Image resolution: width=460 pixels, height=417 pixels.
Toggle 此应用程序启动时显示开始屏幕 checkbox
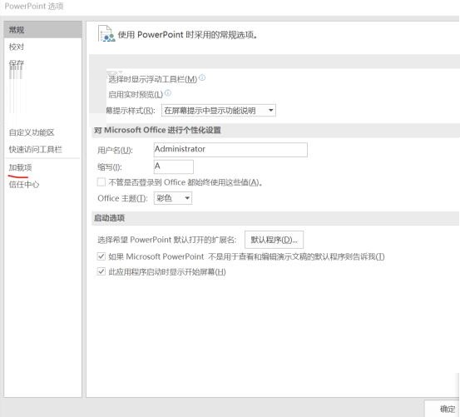point(101,271)
